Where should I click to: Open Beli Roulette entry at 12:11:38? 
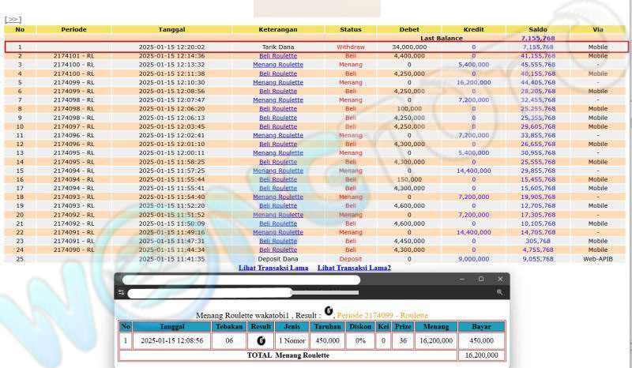pyautogui.click(x=278, y=73)
